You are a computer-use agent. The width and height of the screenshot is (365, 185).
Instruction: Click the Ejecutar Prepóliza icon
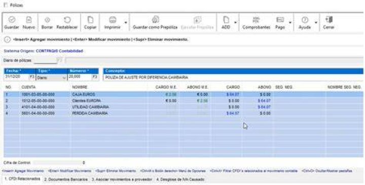tap(197, 20)
